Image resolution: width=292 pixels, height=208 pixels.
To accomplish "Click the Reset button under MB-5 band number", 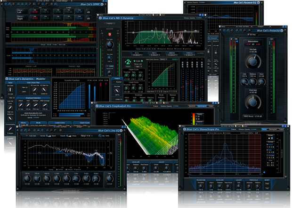I will point(128,67).
